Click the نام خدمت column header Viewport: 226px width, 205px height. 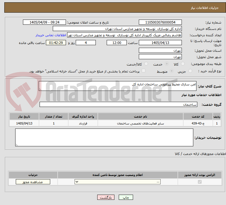141,116
